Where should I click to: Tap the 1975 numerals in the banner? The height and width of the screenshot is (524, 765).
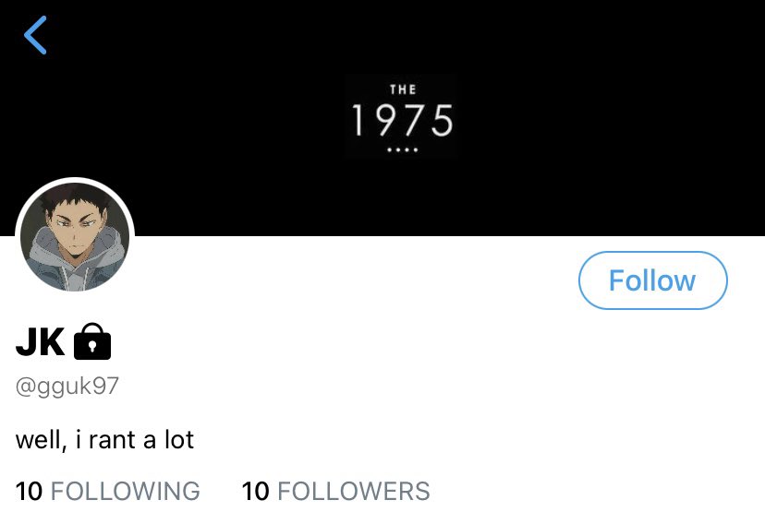[402, 120]
